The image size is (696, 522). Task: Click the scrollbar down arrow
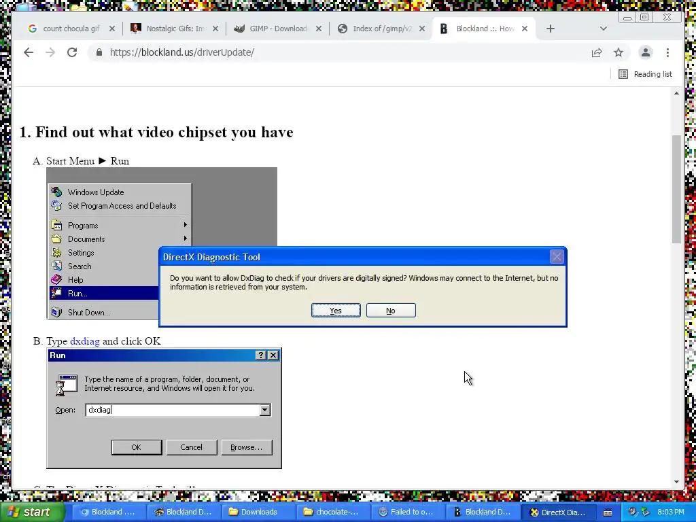coord(676,482)
